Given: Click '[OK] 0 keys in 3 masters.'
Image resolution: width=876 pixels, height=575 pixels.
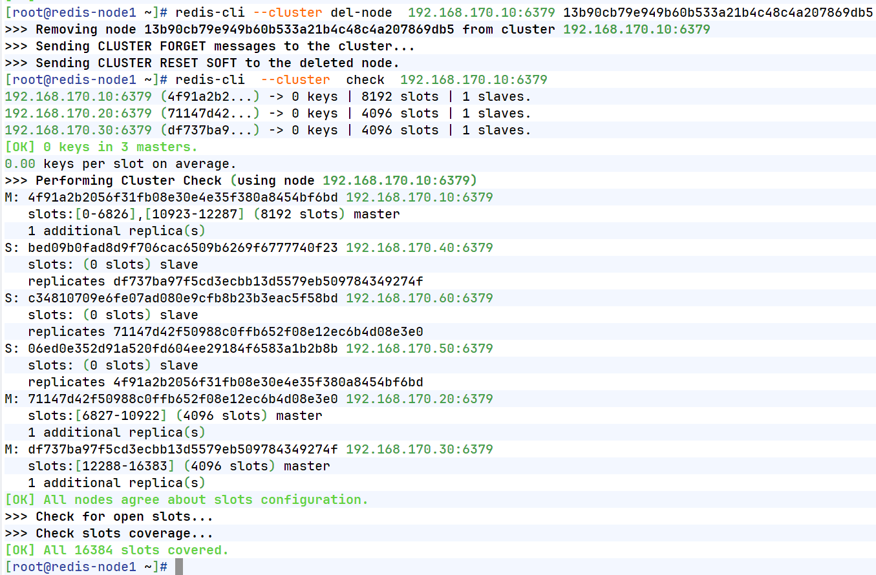Looking at the screenshot, I should 101,147.
